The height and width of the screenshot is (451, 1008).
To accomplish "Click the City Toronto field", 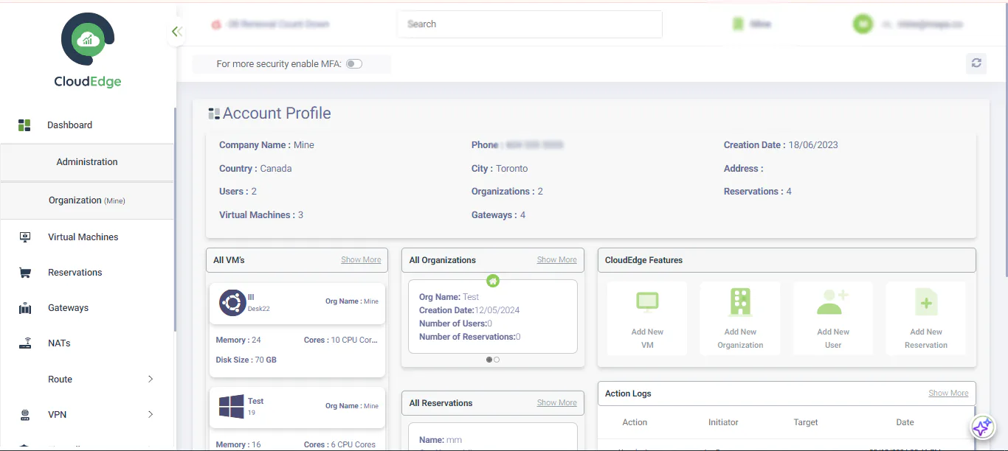I will [x=500, y=169].
